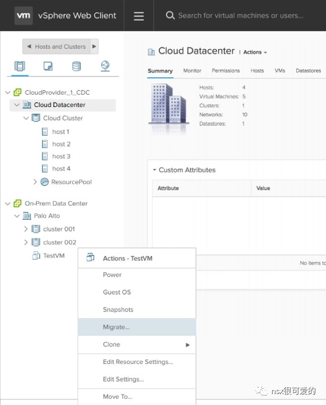Click the CloudProvider_1_CDC vCenter icon
Viewport: 326px width, 405px height.
pyautogui.click(x=18, y=93)
